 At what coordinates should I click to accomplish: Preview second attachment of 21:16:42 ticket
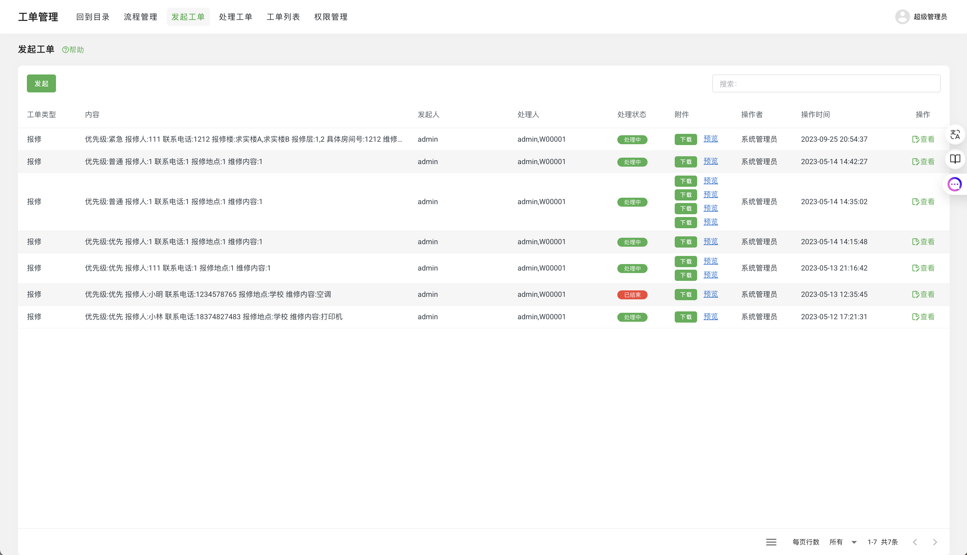coord(710,275)
